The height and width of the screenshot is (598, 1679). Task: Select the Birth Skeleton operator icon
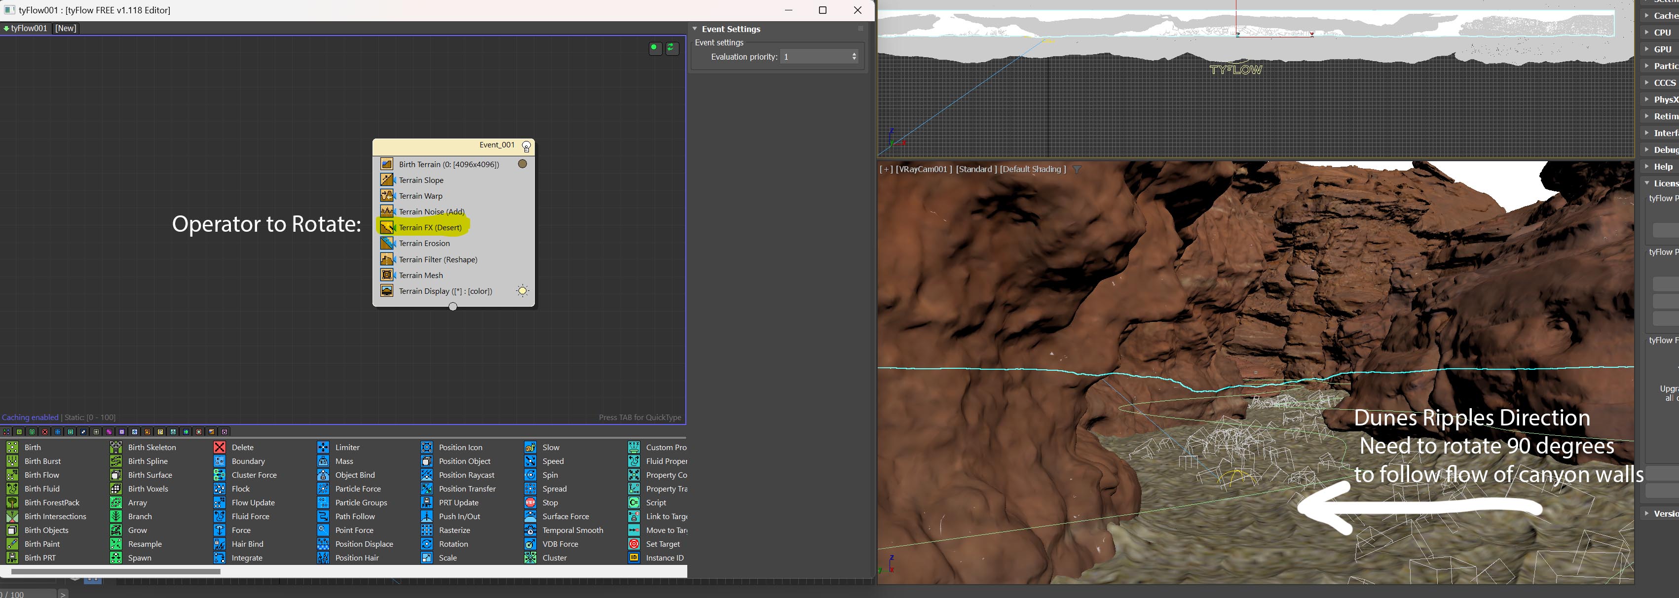pos(116,447)
